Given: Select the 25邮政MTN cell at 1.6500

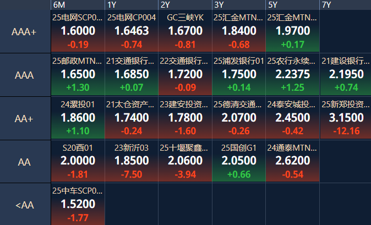Looking at the screenshot, I should point(78,74).
